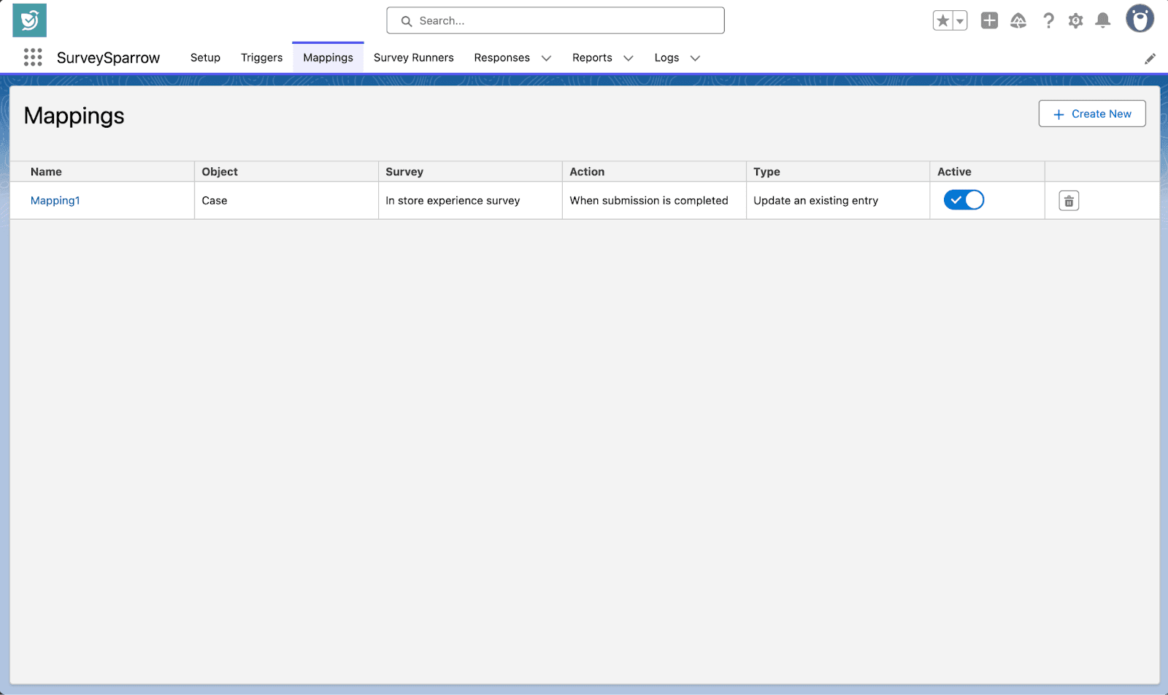
Task: Click the SurveySparrow logo icon
Action: (x=29, y=20)
